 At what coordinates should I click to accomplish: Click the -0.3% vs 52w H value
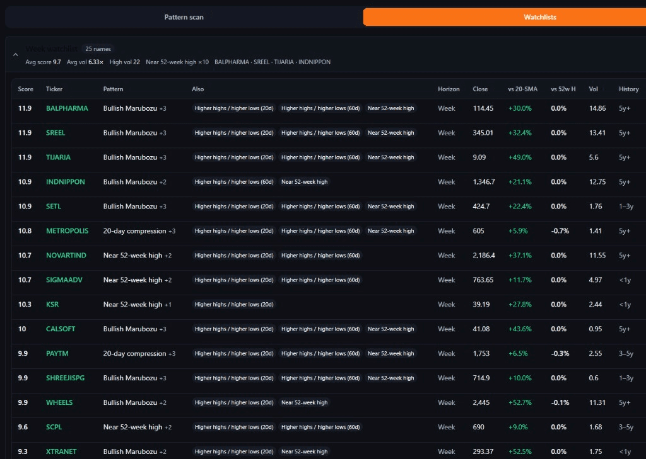pos(560,353)
